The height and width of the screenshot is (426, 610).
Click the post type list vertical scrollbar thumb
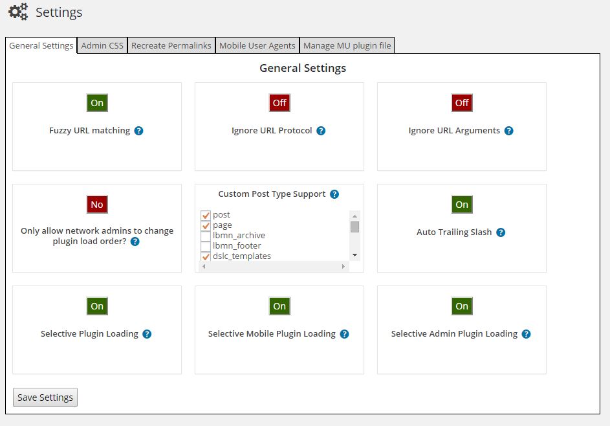coord(354,227)
